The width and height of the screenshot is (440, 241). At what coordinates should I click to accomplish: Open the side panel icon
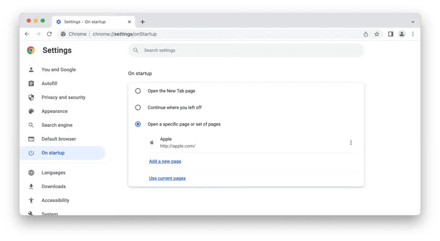coord(390,34)
